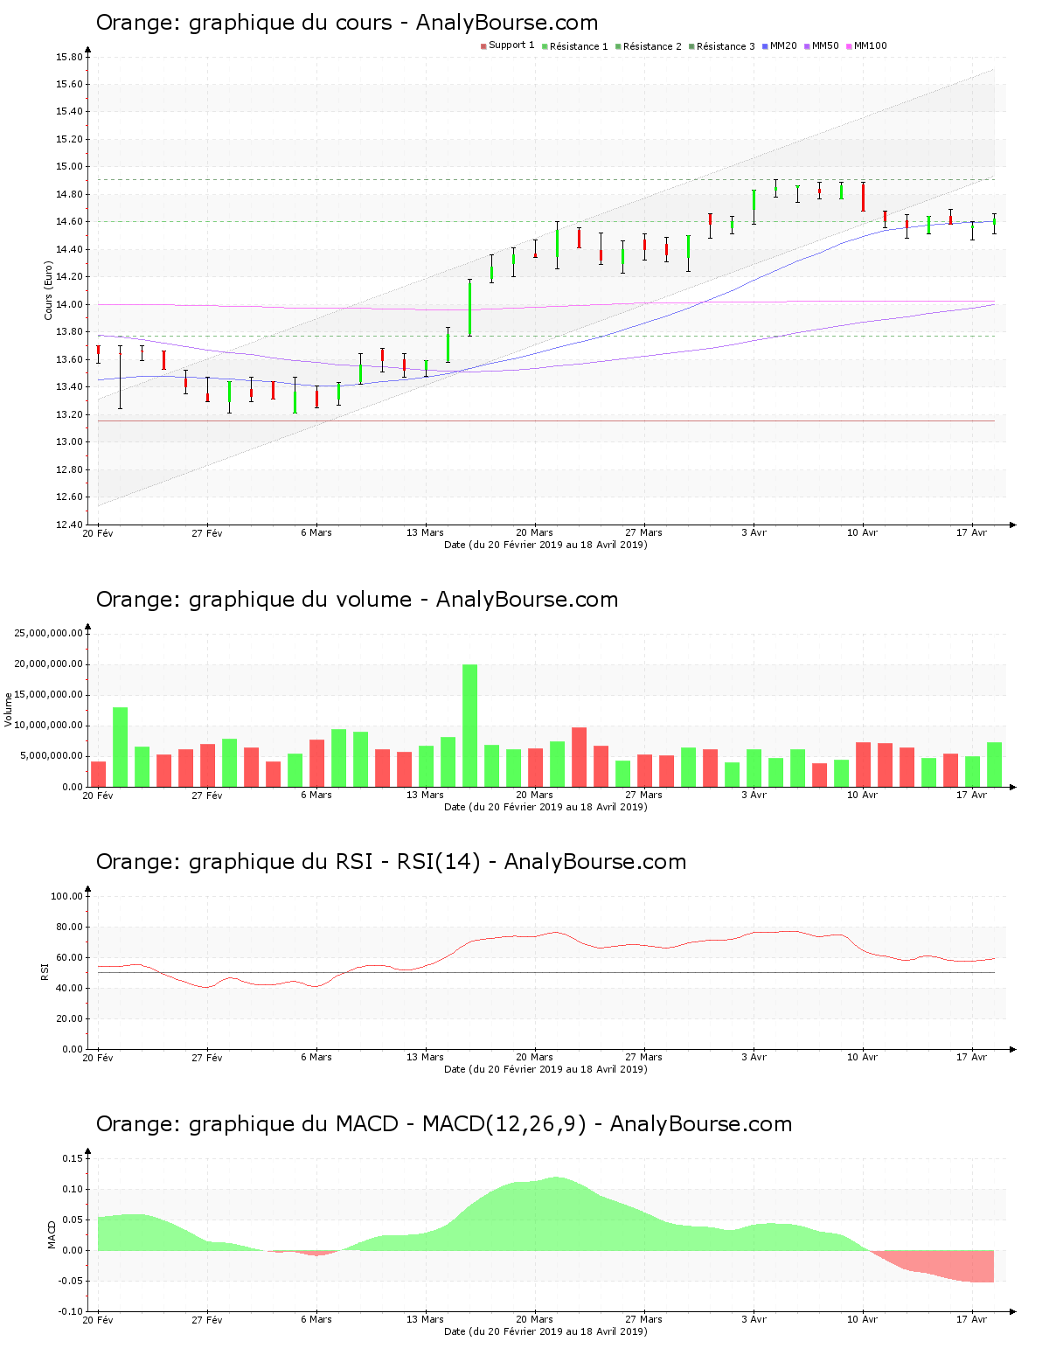
Task: Click the 5,000,000.00 volume axis value
Action: [x=52, y=755]
